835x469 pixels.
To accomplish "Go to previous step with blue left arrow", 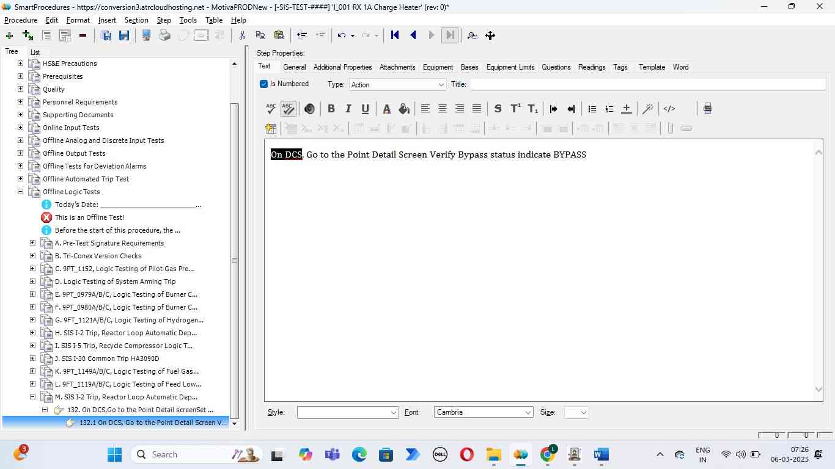I will tap(413, 35).
